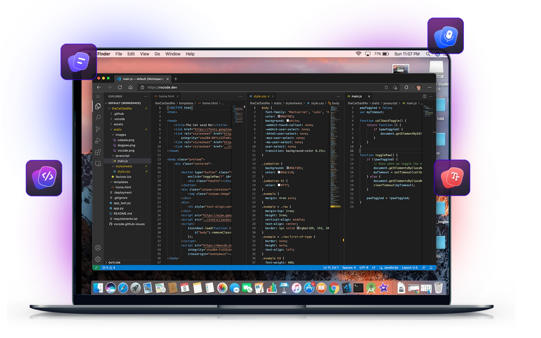Open the Wi-Fi menu bar icon

tap(358, 54)
